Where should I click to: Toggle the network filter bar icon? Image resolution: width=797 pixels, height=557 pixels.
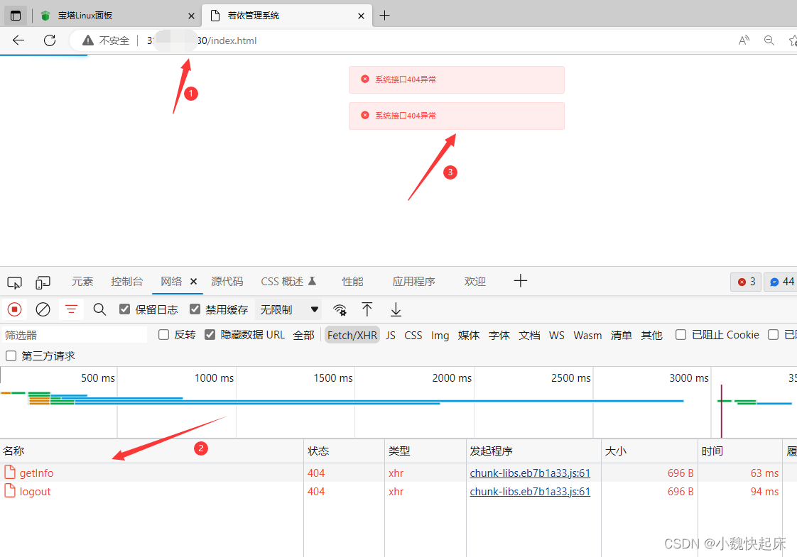(x=71, y=309)
